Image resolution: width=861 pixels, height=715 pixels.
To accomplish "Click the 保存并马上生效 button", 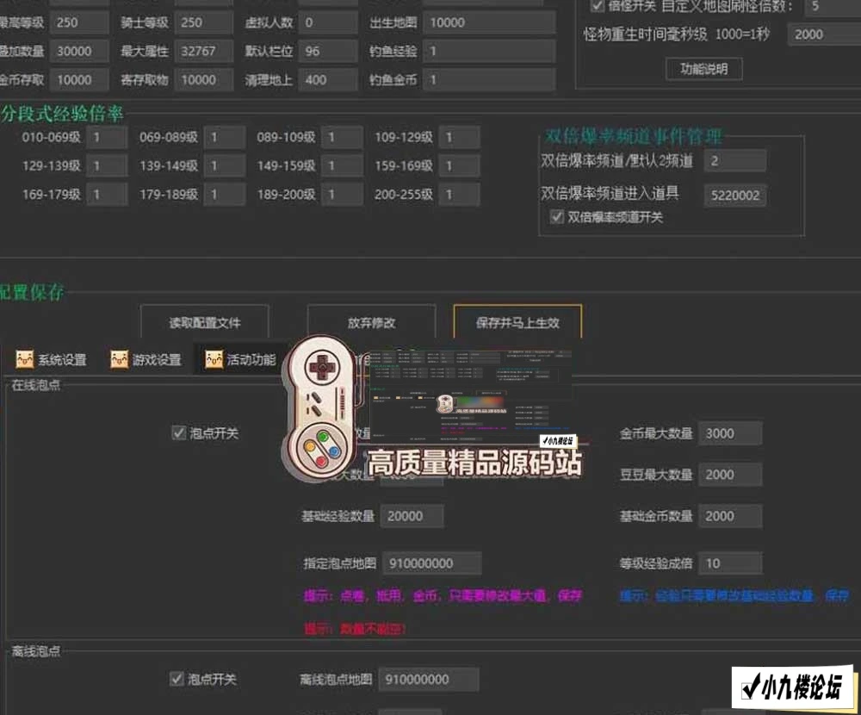I will [517, 322].
